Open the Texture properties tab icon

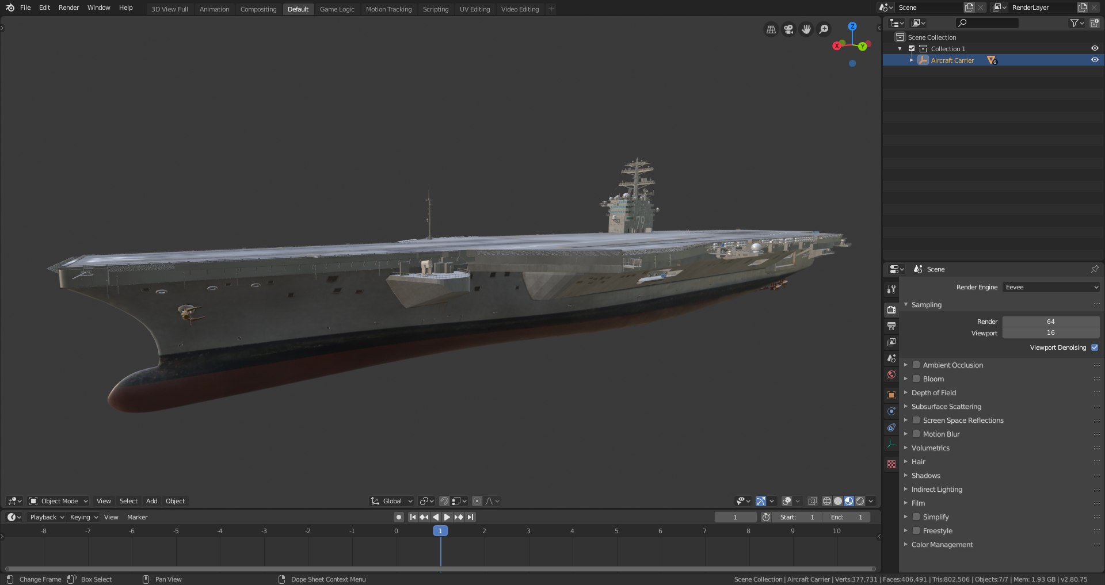(891, 464)
